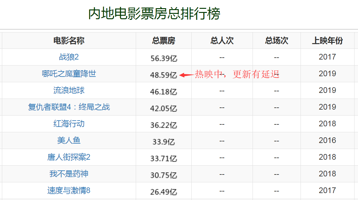This screenshot has width=358, height=200.
Task: Click the 电影名称 column header
Action: (x=69, y=41)
